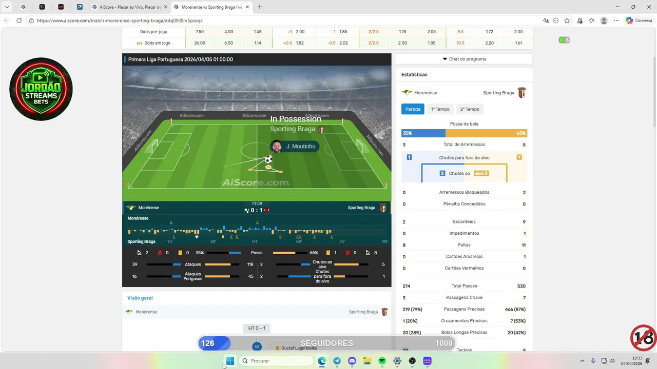The height and width of the screenshot is (369, 657).
Task: Open Microsoft Edge from the taskbar
Action: (x=322, y=361)
